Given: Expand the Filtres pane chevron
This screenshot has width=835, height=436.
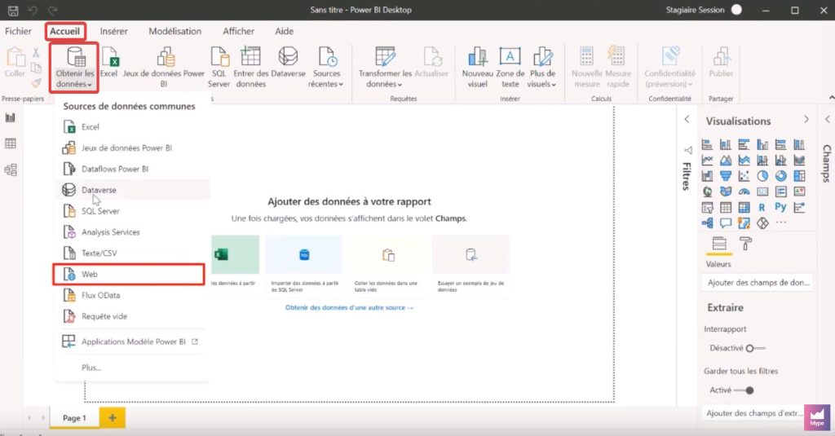Looking at the screenshot, I should pos(687,119).
